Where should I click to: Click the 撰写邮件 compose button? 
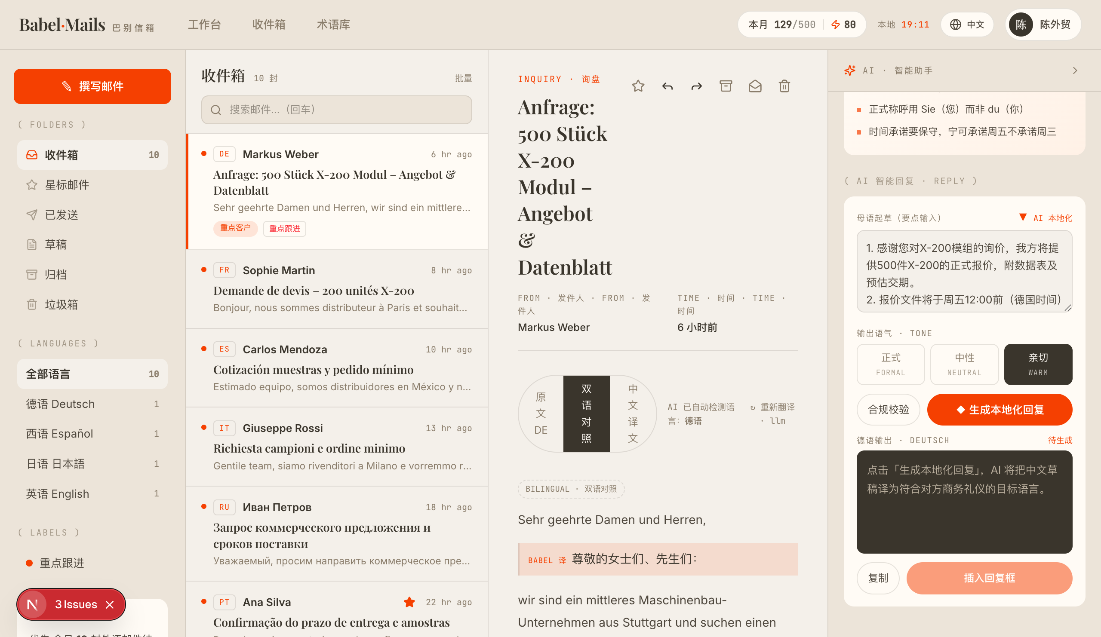[x=92, y=86]
